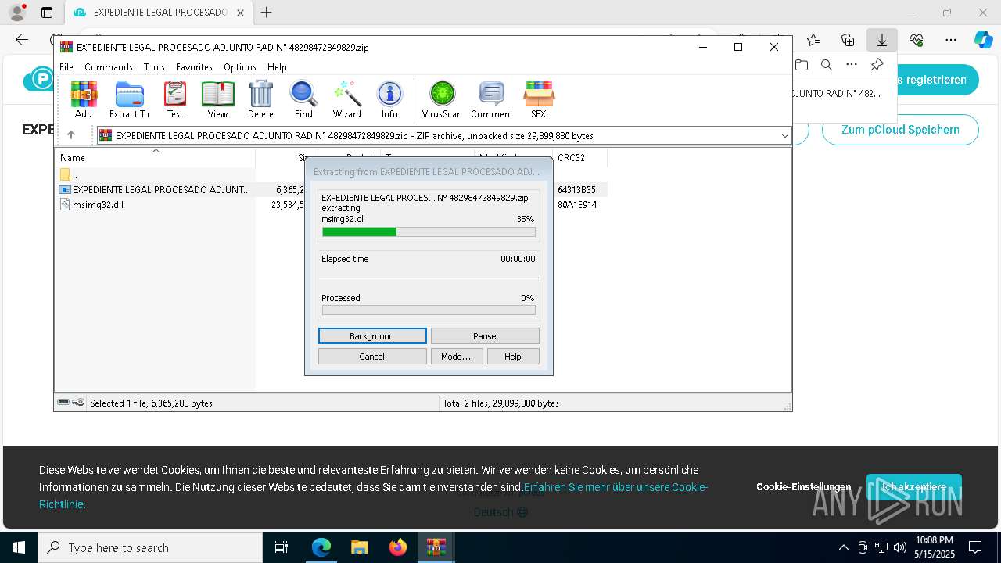The image size is (1001, 563).
Task: Start VirusScan on the archive
Action: click(442, 99)
